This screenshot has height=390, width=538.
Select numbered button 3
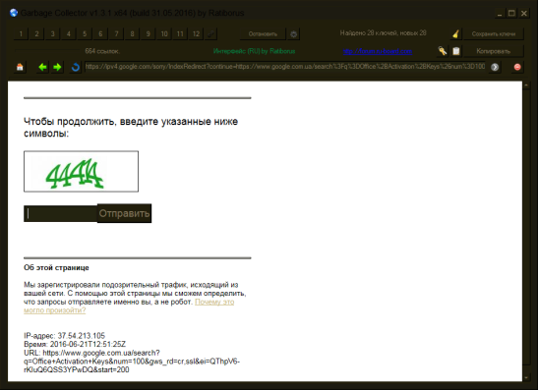(52, 34)
